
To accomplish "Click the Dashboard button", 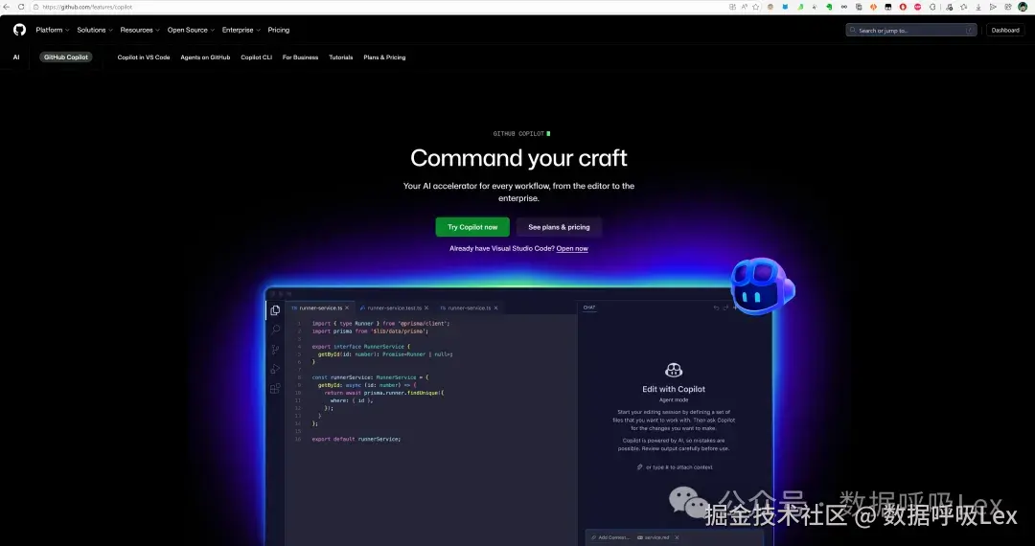I will (x=1005, y=31).
